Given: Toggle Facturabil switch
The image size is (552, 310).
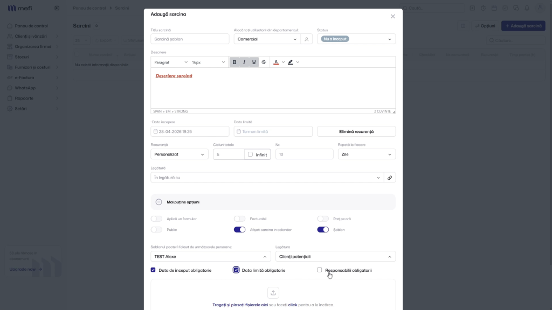Looking at the screenshot, I should point(240,219).
